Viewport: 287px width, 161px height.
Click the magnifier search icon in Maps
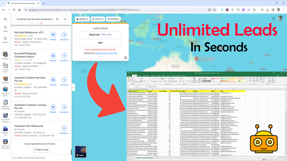click(x=57, y=19)
